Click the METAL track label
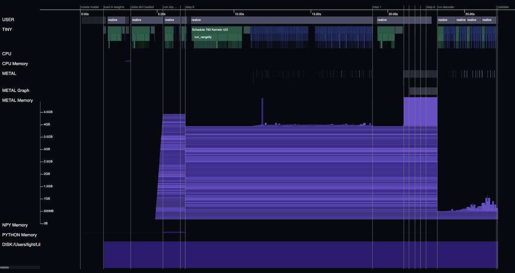Image resolution: width=515 pixels, height=273 pixels. pos(9,73)
